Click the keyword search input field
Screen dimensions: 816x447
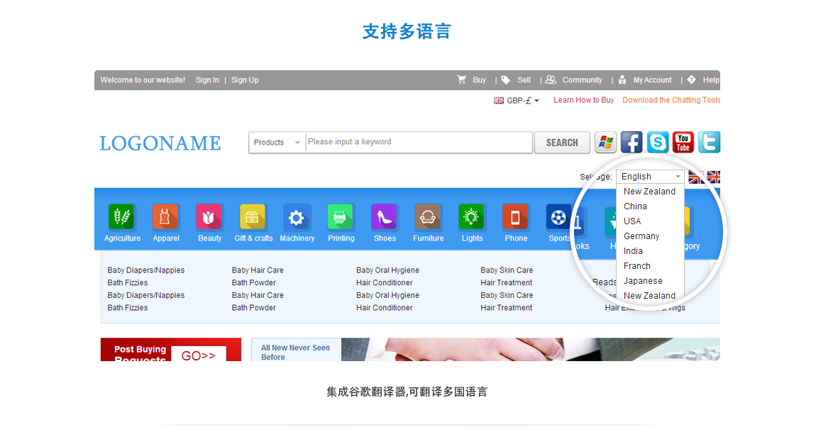419,142
